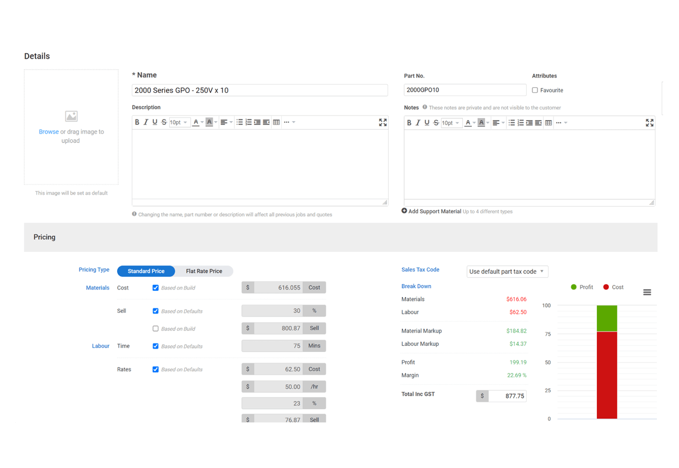Uncheck Materials Cost Based on Build
Viewport: 679px width, 468px height.
tap(156, 287)
